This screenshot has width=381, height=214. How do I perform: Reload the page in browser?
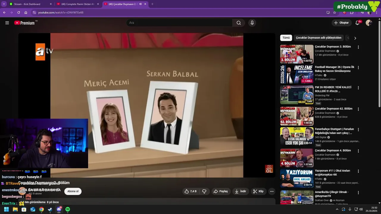coord(18,12)
